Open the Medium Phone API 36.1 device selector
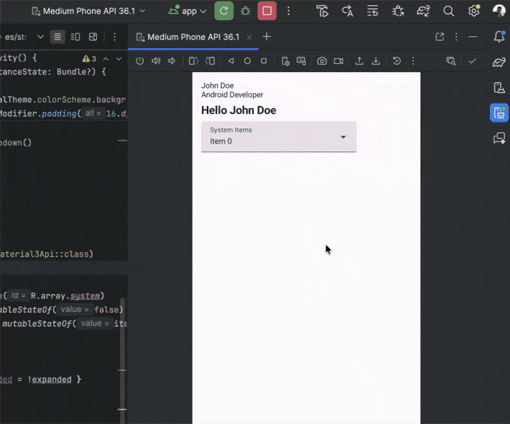The height and width of the screenshot is (424, 510). click(x=88, y=11)
